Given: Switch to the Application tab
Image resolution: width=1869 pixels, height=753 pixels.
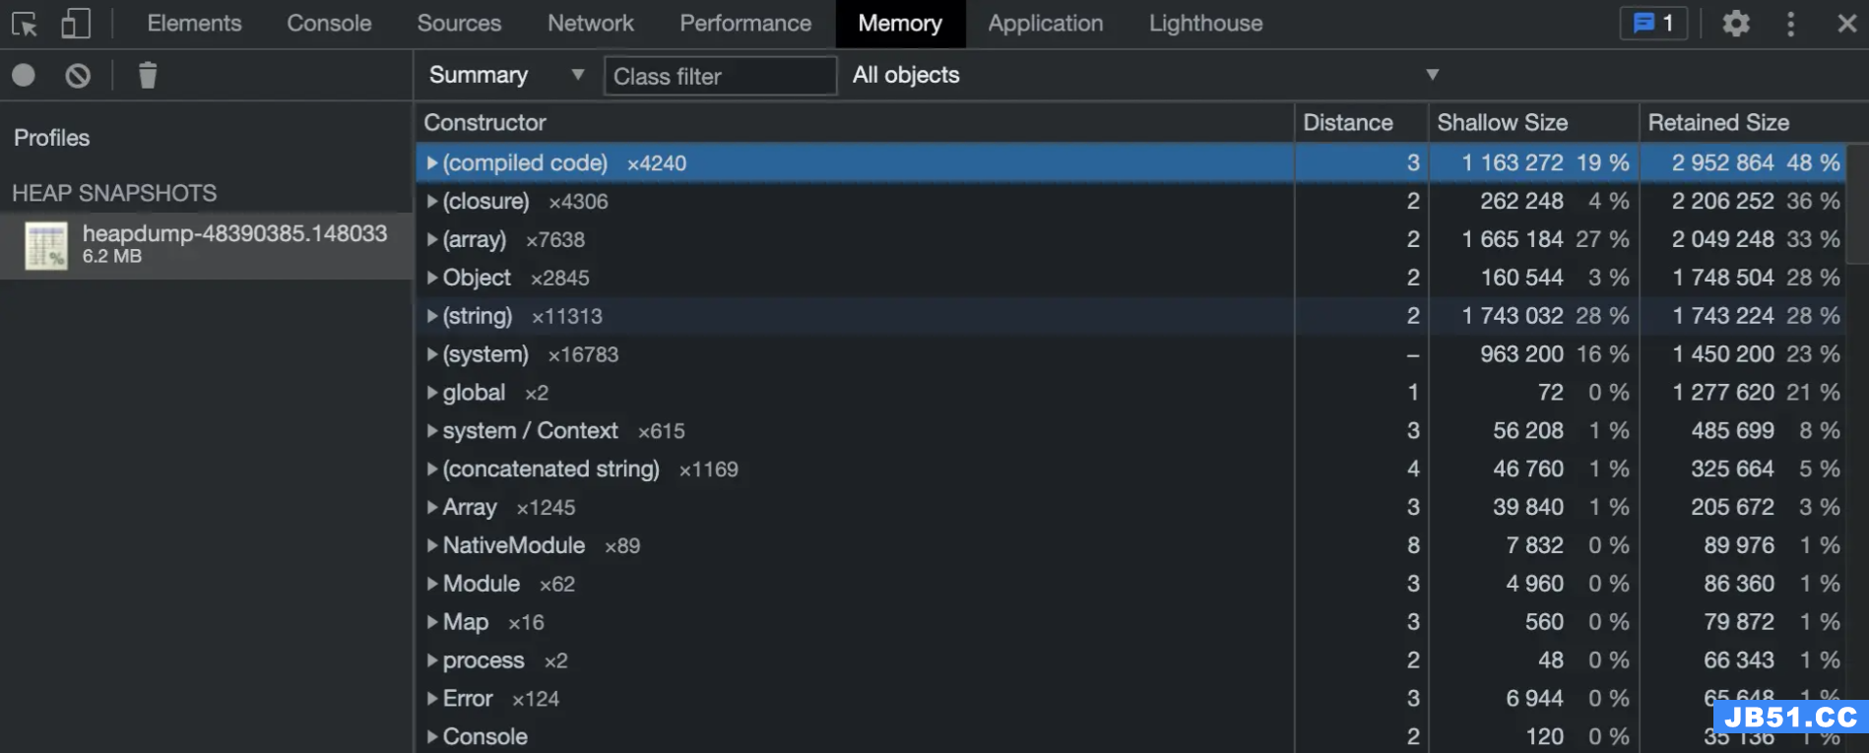Looking at the screenshot, I should click(1046, 24).
